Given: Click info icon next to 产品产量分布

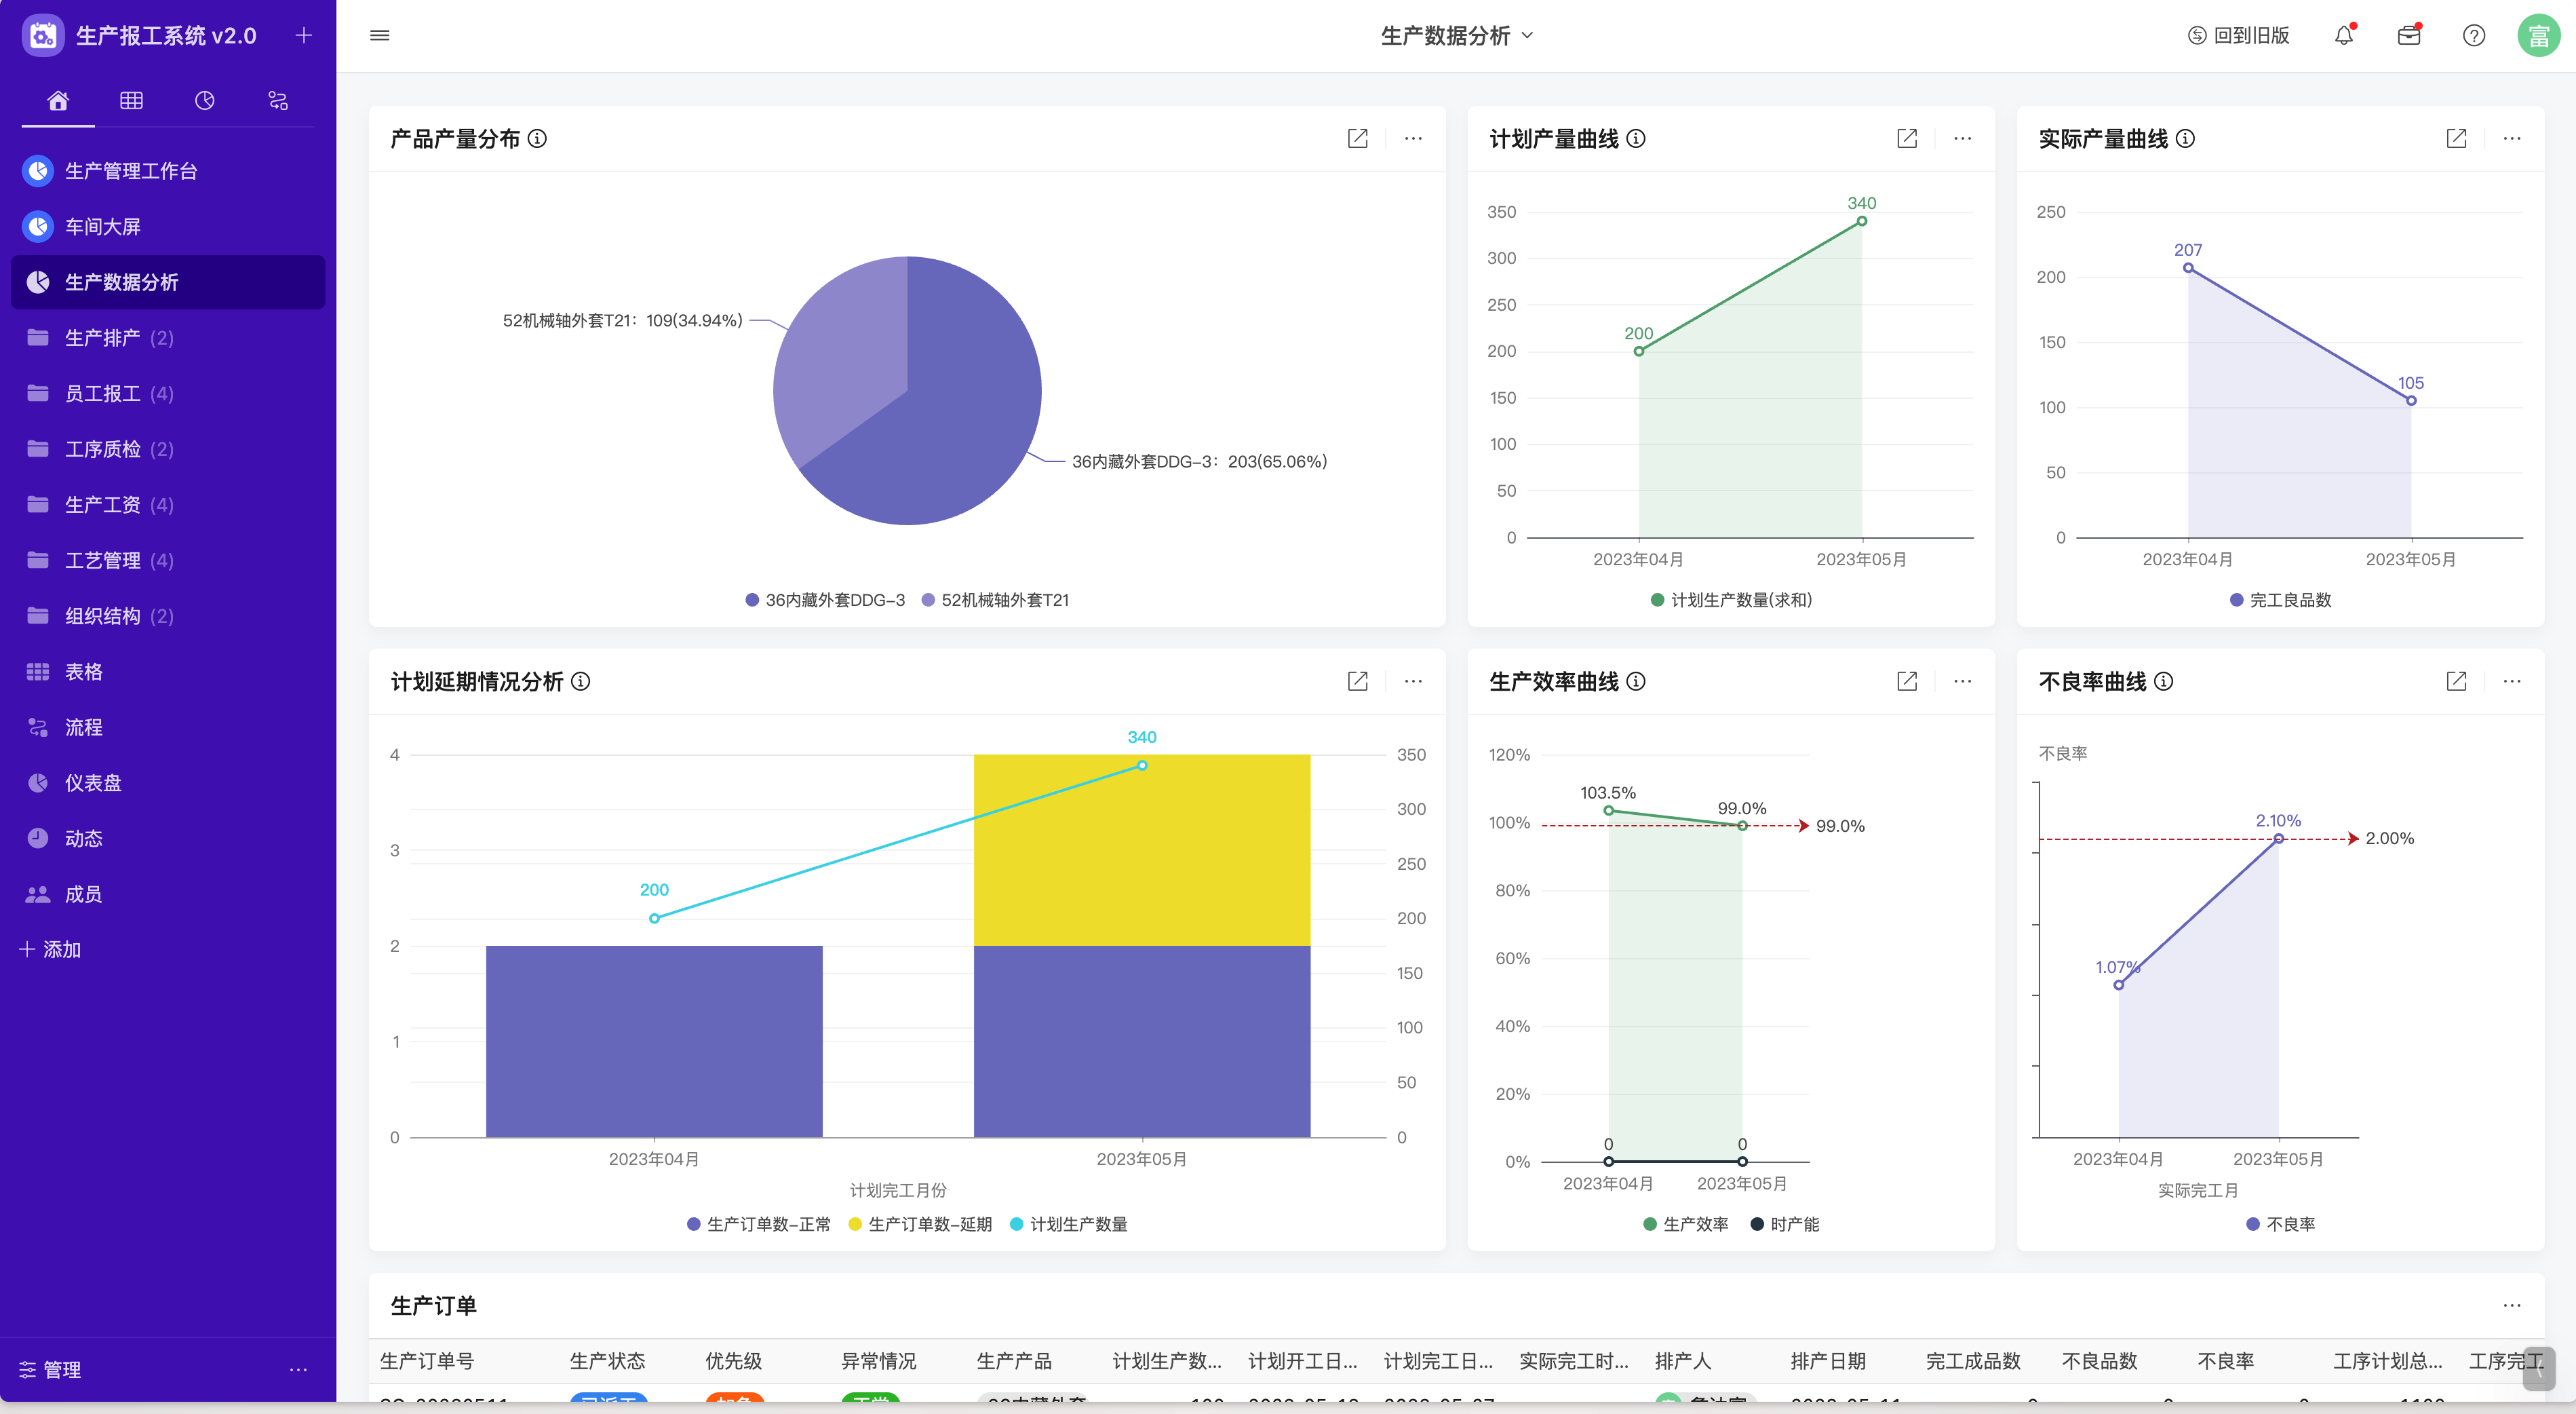Looking at the screenshot, I should click(537, 139).
